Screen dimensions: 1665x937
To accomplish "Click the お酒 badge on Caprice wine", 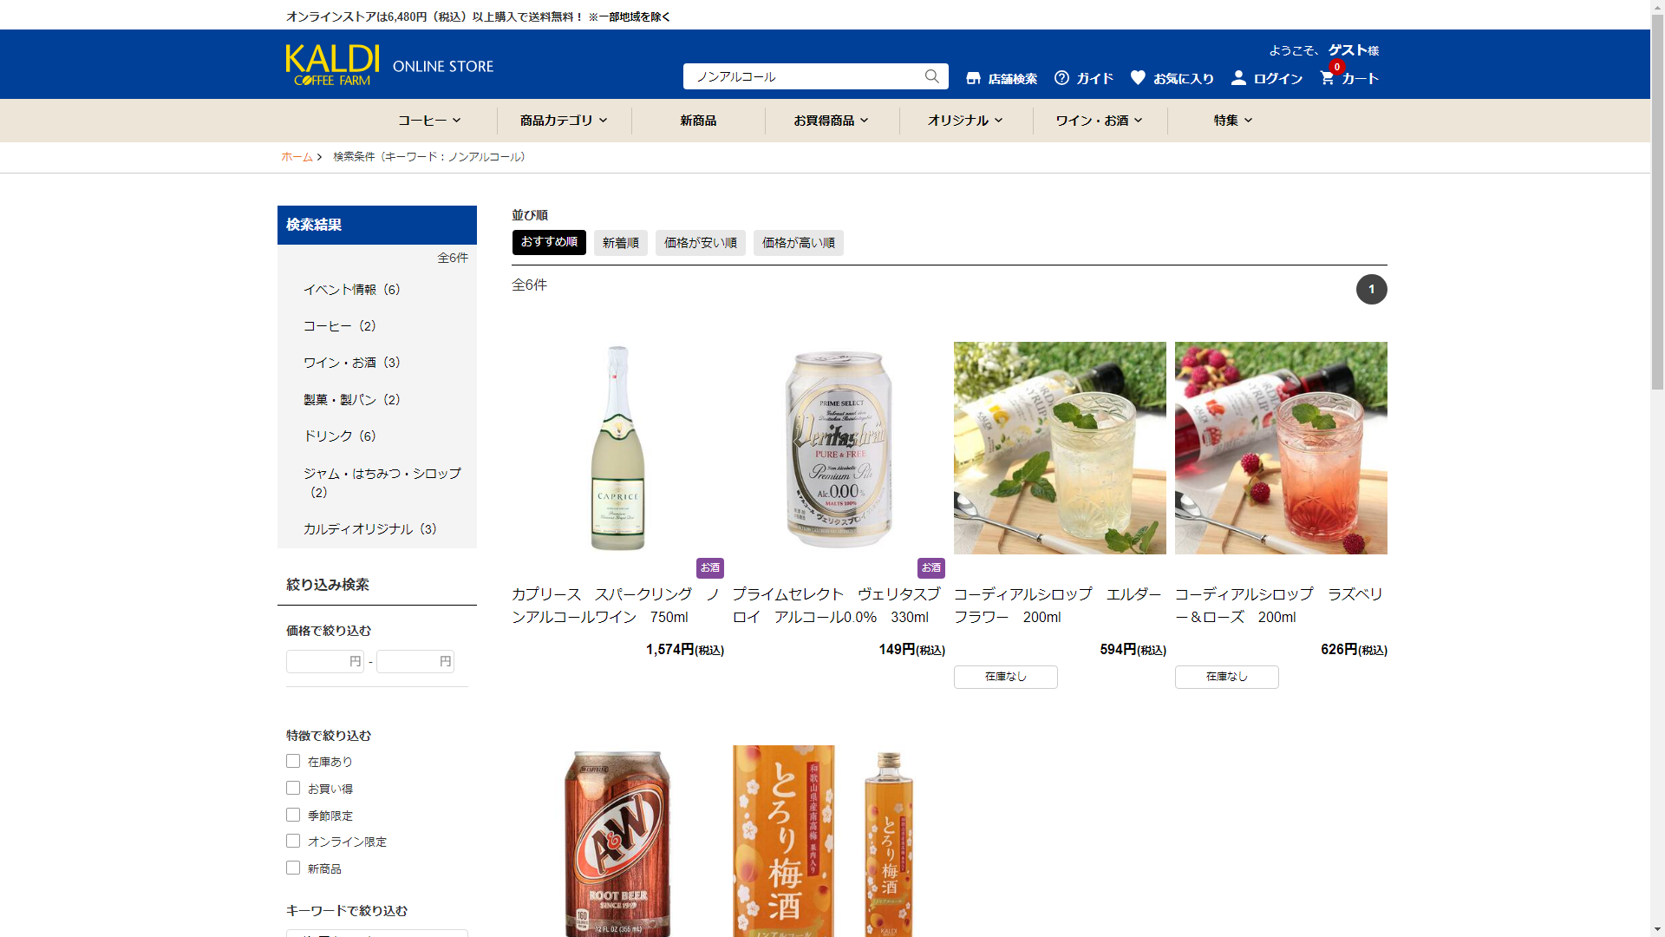I will coord(709,567).
